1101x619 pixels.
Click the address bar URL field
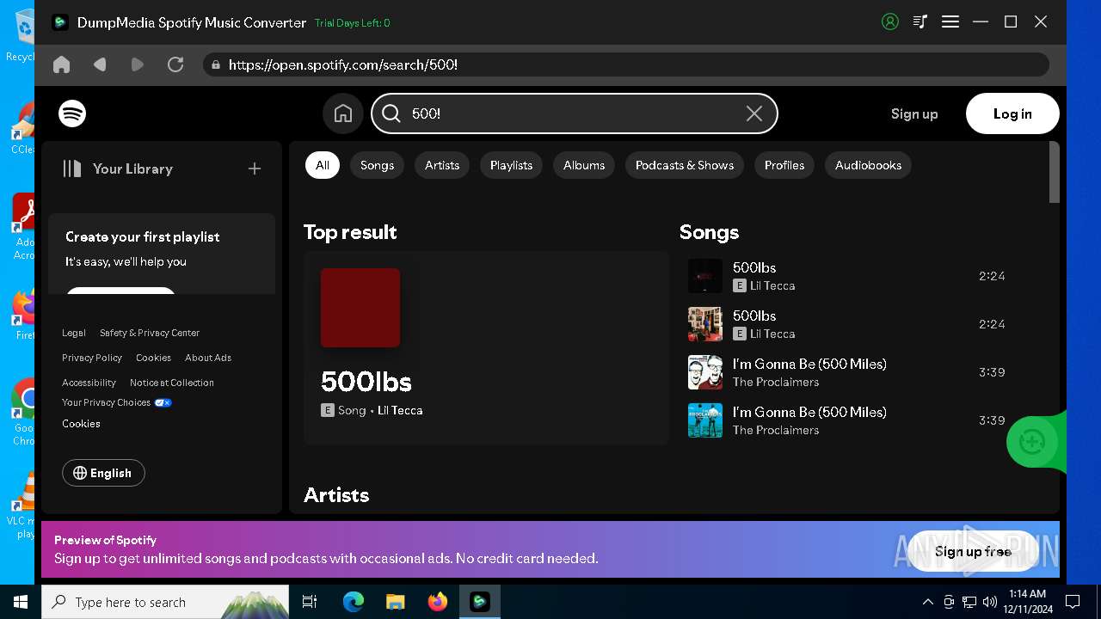pos(626,64)
